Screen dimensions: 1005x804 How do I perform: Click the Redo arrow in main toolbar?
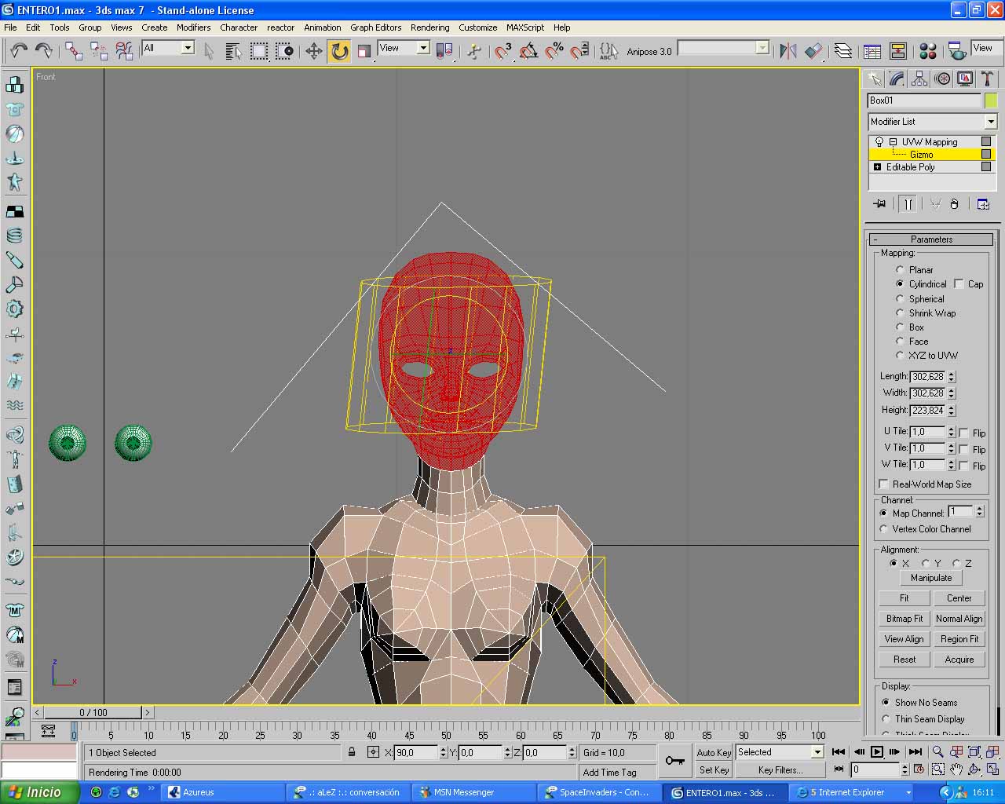(x=44, y=51)
